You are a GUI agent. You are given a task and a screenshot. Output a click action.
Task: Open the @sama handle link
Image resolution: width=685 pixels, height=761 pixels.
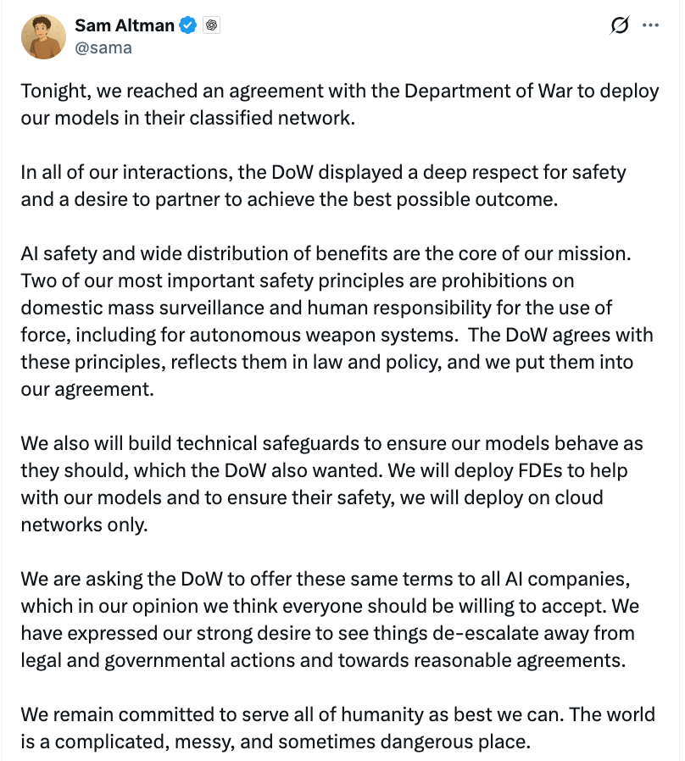coord(103,48)
